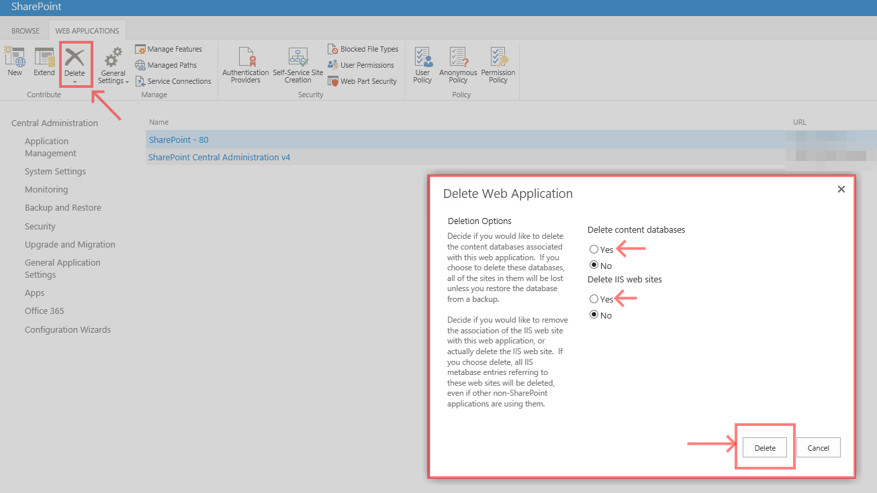Click the Delete button in dialog

point(765,448)
